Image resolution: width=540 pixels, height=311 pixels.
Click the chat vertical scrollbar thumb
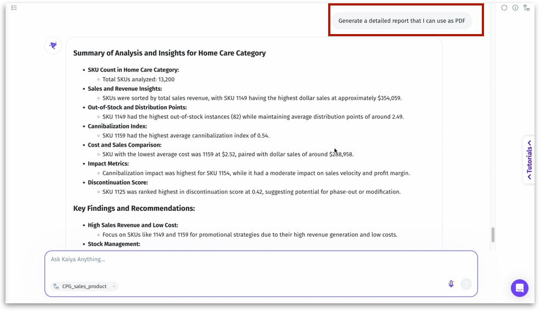click(493, 235)
